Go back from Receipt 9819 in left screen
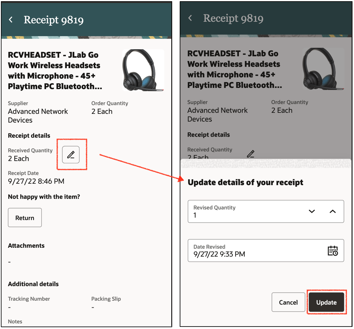The height and width of the screenshot is (329, 354). click(11, 20)
